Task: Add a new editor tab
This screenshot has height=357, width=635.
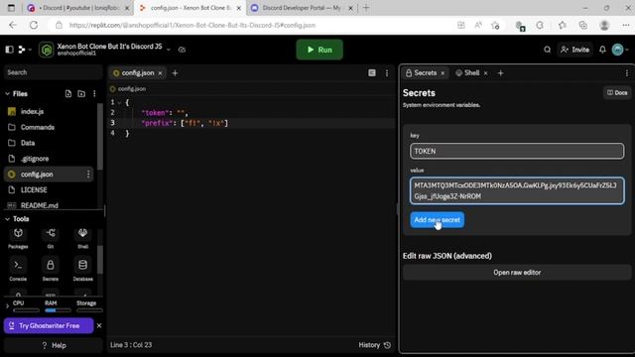Action: pos(175,73)
